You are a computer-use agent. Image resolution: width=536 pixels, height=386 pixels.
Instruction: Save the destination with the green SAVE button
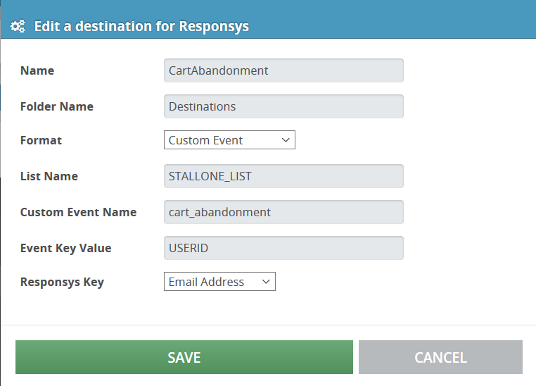tap(184, 357)
